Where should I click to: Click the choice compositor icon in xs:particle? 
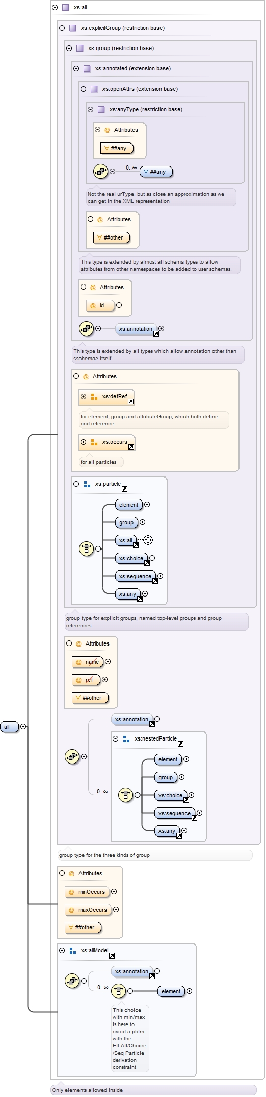coord(86,548)
